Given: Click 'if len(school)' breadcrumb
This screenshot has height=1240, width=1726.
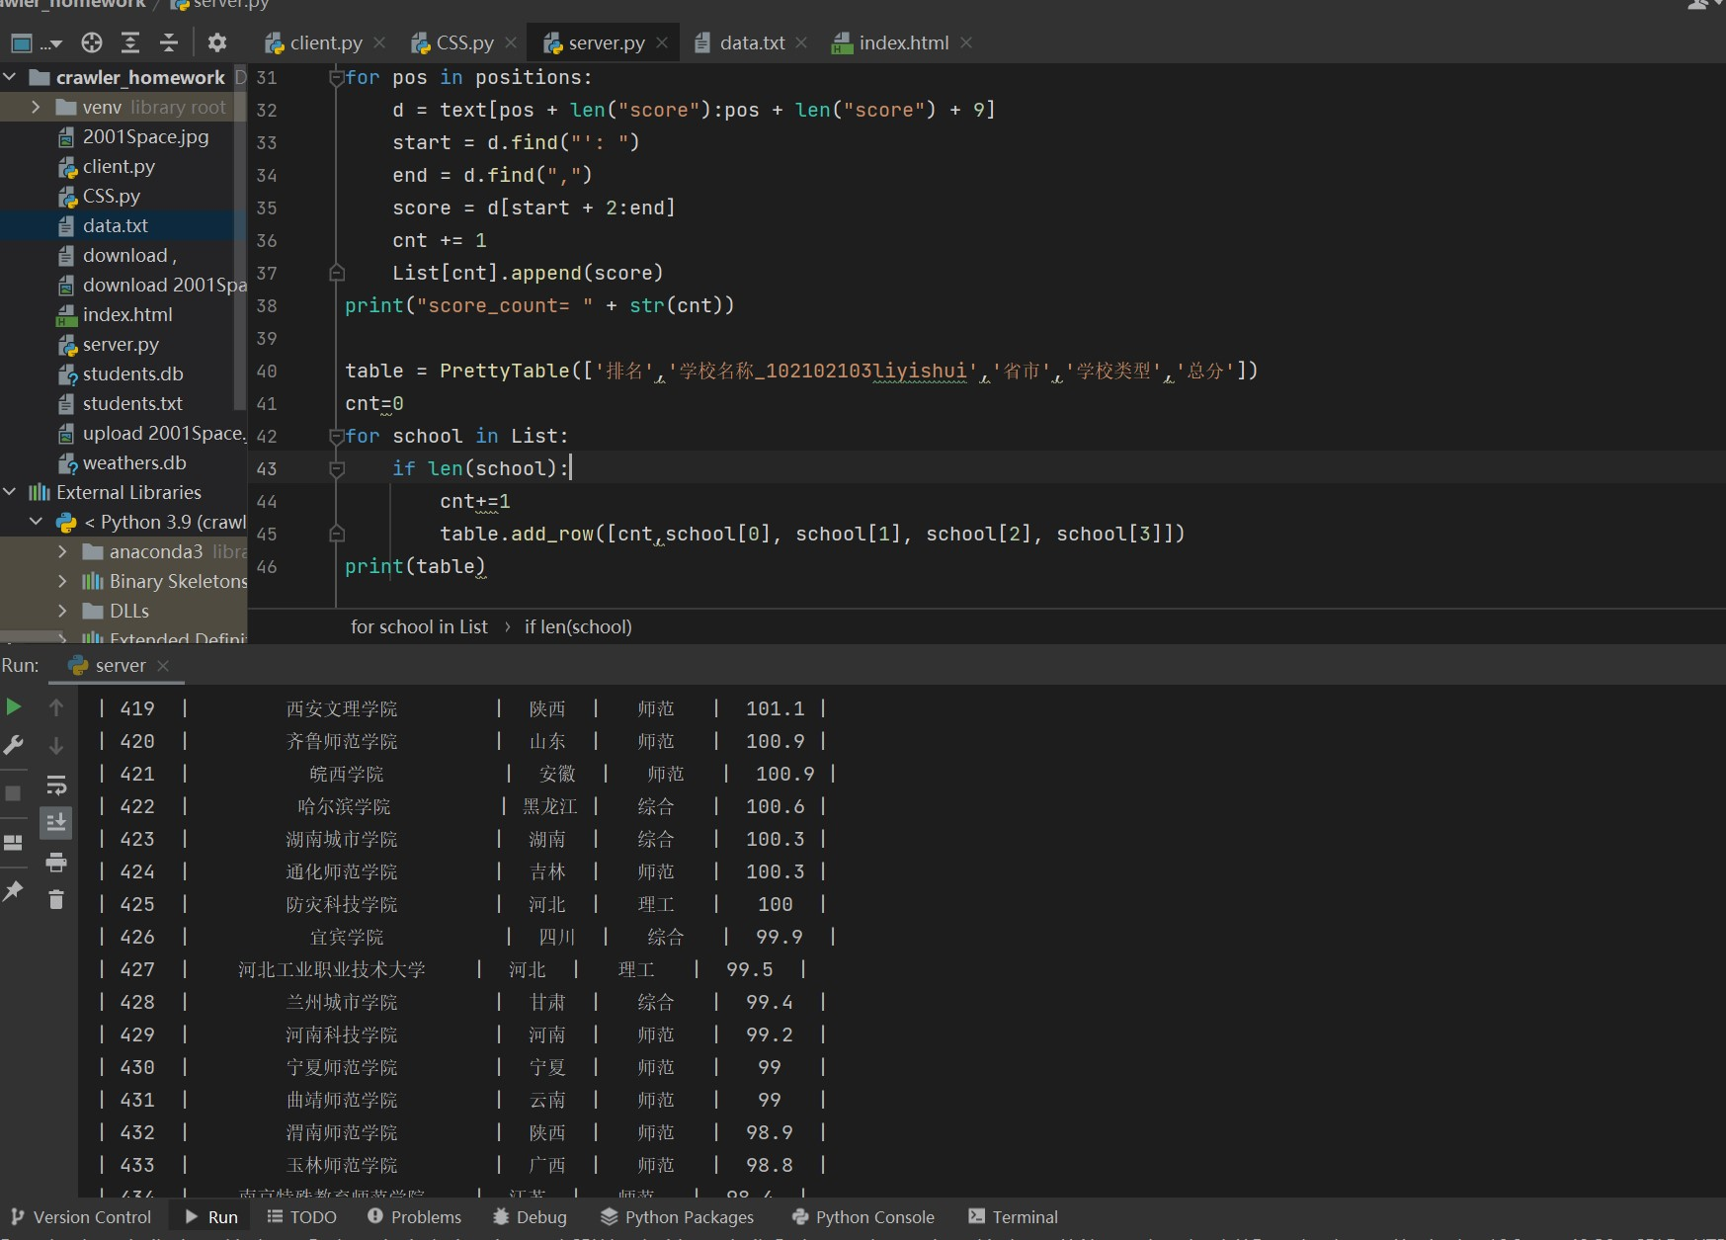Looking at the screenshot, I should click(578, 626).
